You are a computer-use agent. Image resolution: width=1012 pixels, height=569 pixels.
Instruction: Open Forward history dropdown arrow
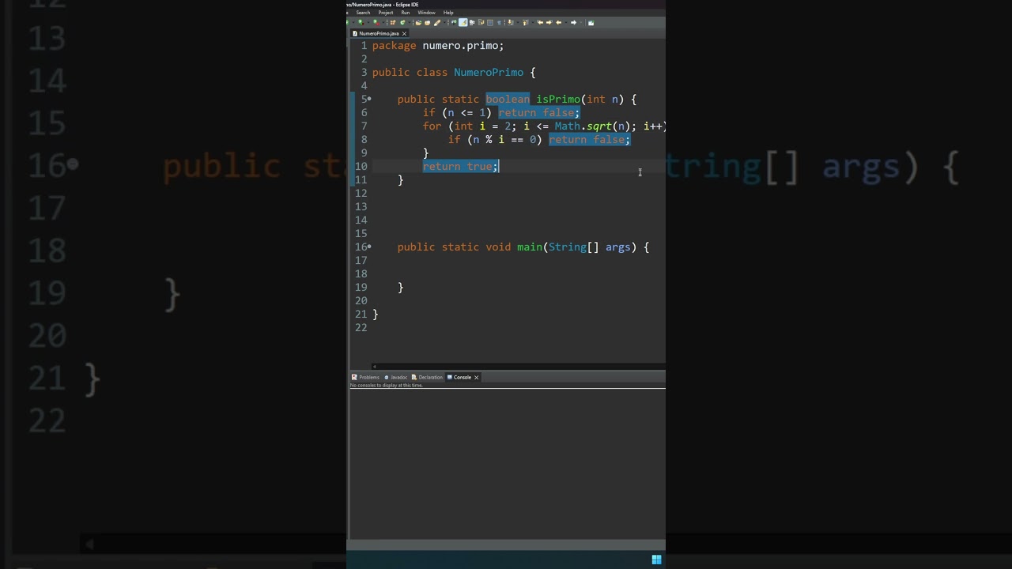[581, 23]
